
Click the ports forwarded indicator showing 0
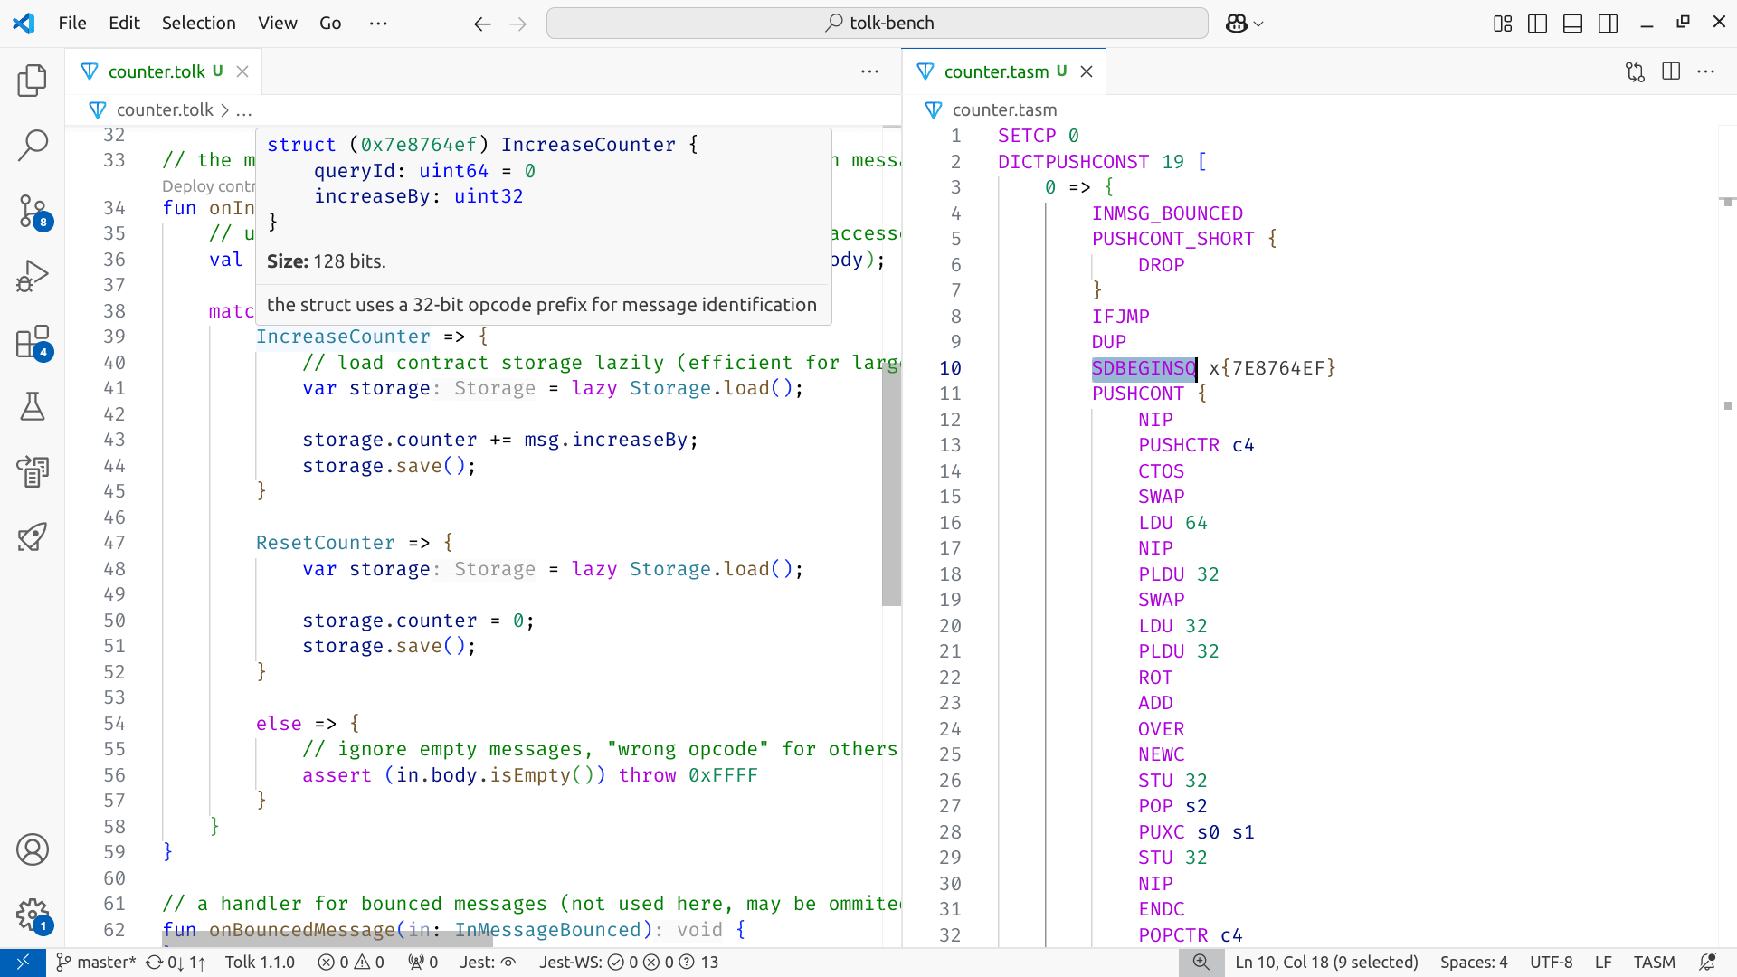coord(422,963)
